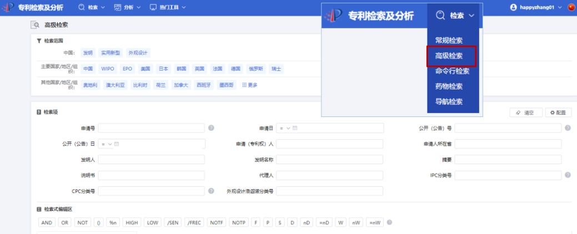577x234 pixels.
Task: Toggle the 发明 search scope tag
Action: point(88,53)
